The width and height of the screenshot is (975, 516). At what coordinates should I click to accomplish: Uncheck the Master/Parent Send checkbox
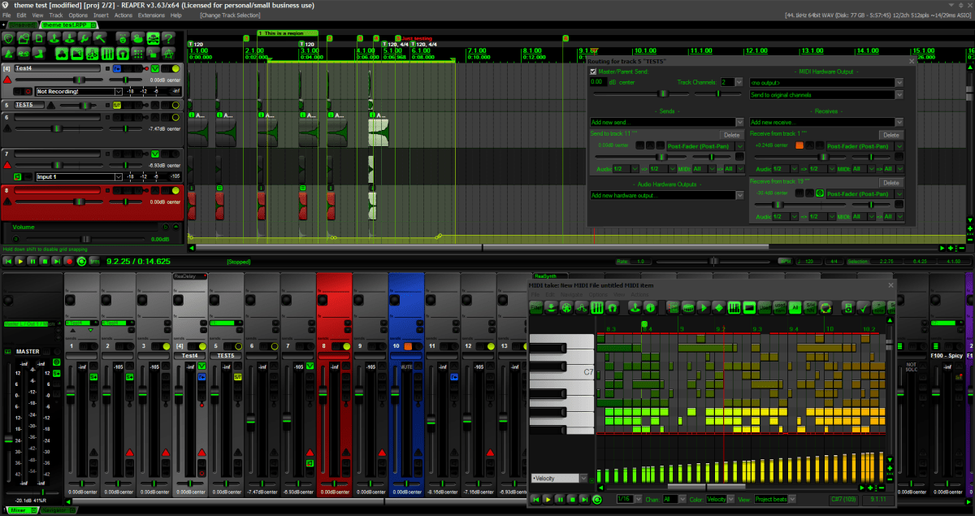coord(593,72)
